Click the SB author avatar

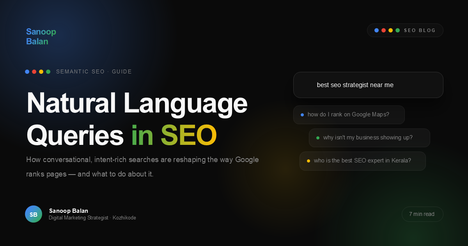pos(34,214)
